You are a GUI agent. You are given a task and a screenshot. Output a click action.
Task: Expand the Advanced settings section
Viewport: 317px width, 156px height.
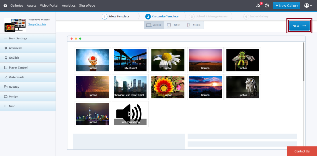28,48
